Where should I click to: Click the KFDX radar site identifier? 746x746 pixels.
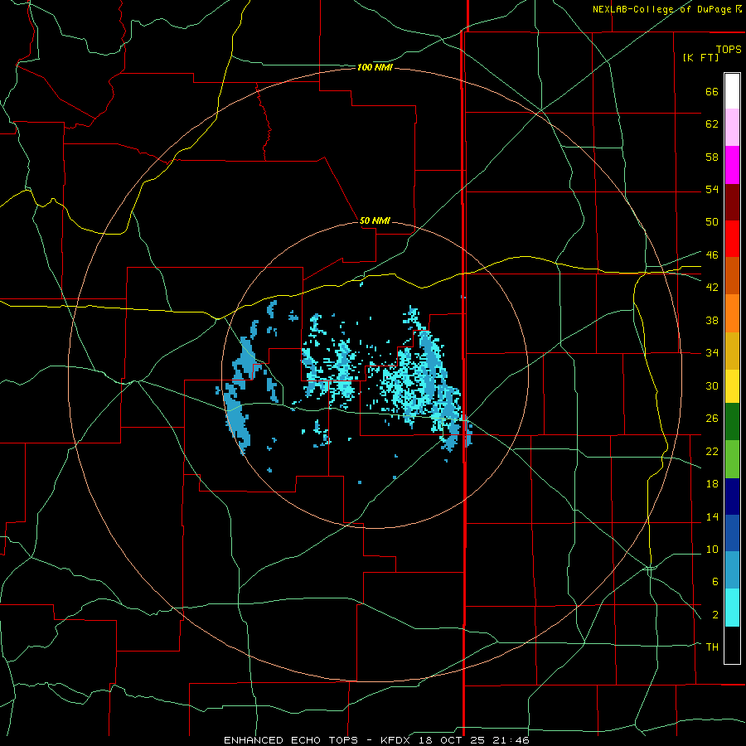click(395, 740)
